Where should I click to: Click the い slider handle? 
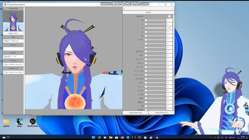146,24
